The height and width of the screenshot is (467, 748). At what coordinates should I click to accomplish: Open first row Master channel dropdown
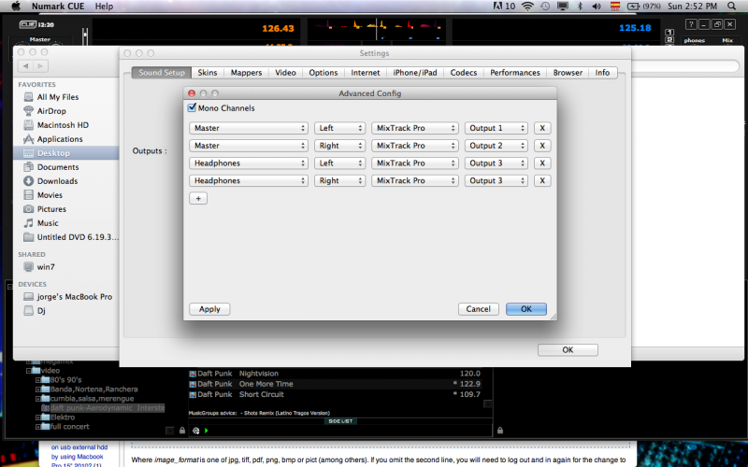tap(249, 128)
